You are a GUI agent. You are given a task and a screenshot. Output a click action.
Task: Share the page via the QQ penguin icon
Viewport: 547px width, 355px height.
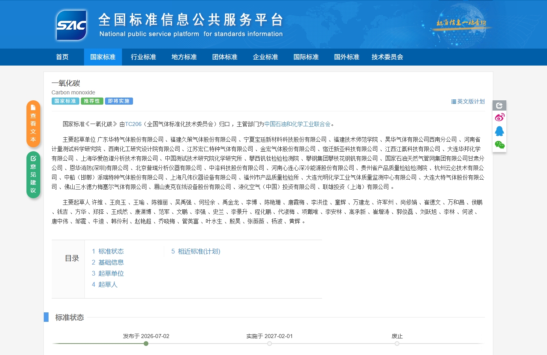[x=500, y=131]
